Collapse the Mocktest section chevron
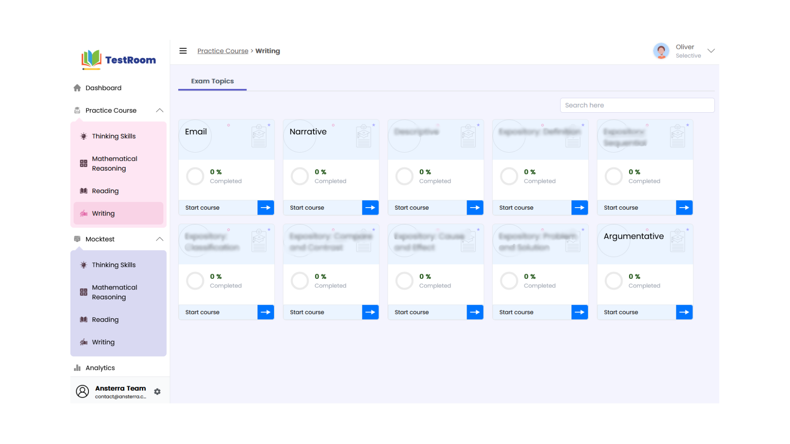This screenshot has width=790, height=444. [x=160, y=239]
